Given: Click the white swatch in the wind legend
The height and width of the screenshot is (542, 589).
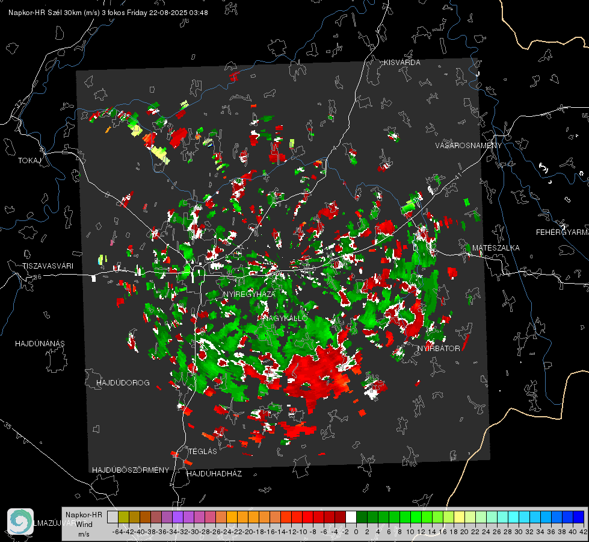Looking at the screenshot, I should [x=351, y=517].
